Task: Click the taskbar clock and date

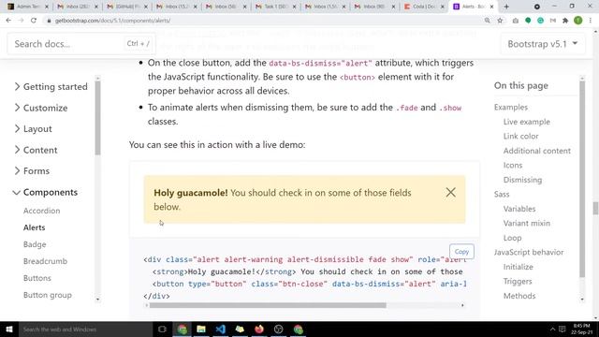Action: point(582,329)
